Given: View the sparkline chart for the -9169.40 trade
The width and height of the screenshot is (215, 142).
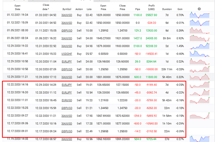Looking at the screenshot, I should 199,85.
